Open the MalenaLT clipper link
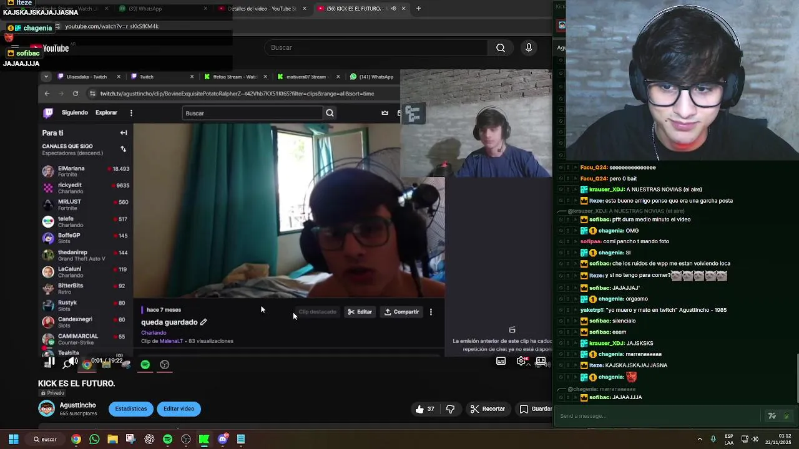799x449 pixels. tap(171, 341)
